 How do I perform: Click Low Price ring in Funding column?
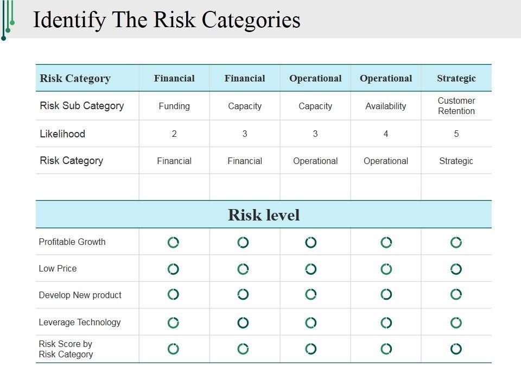click(x=173, y=269)
